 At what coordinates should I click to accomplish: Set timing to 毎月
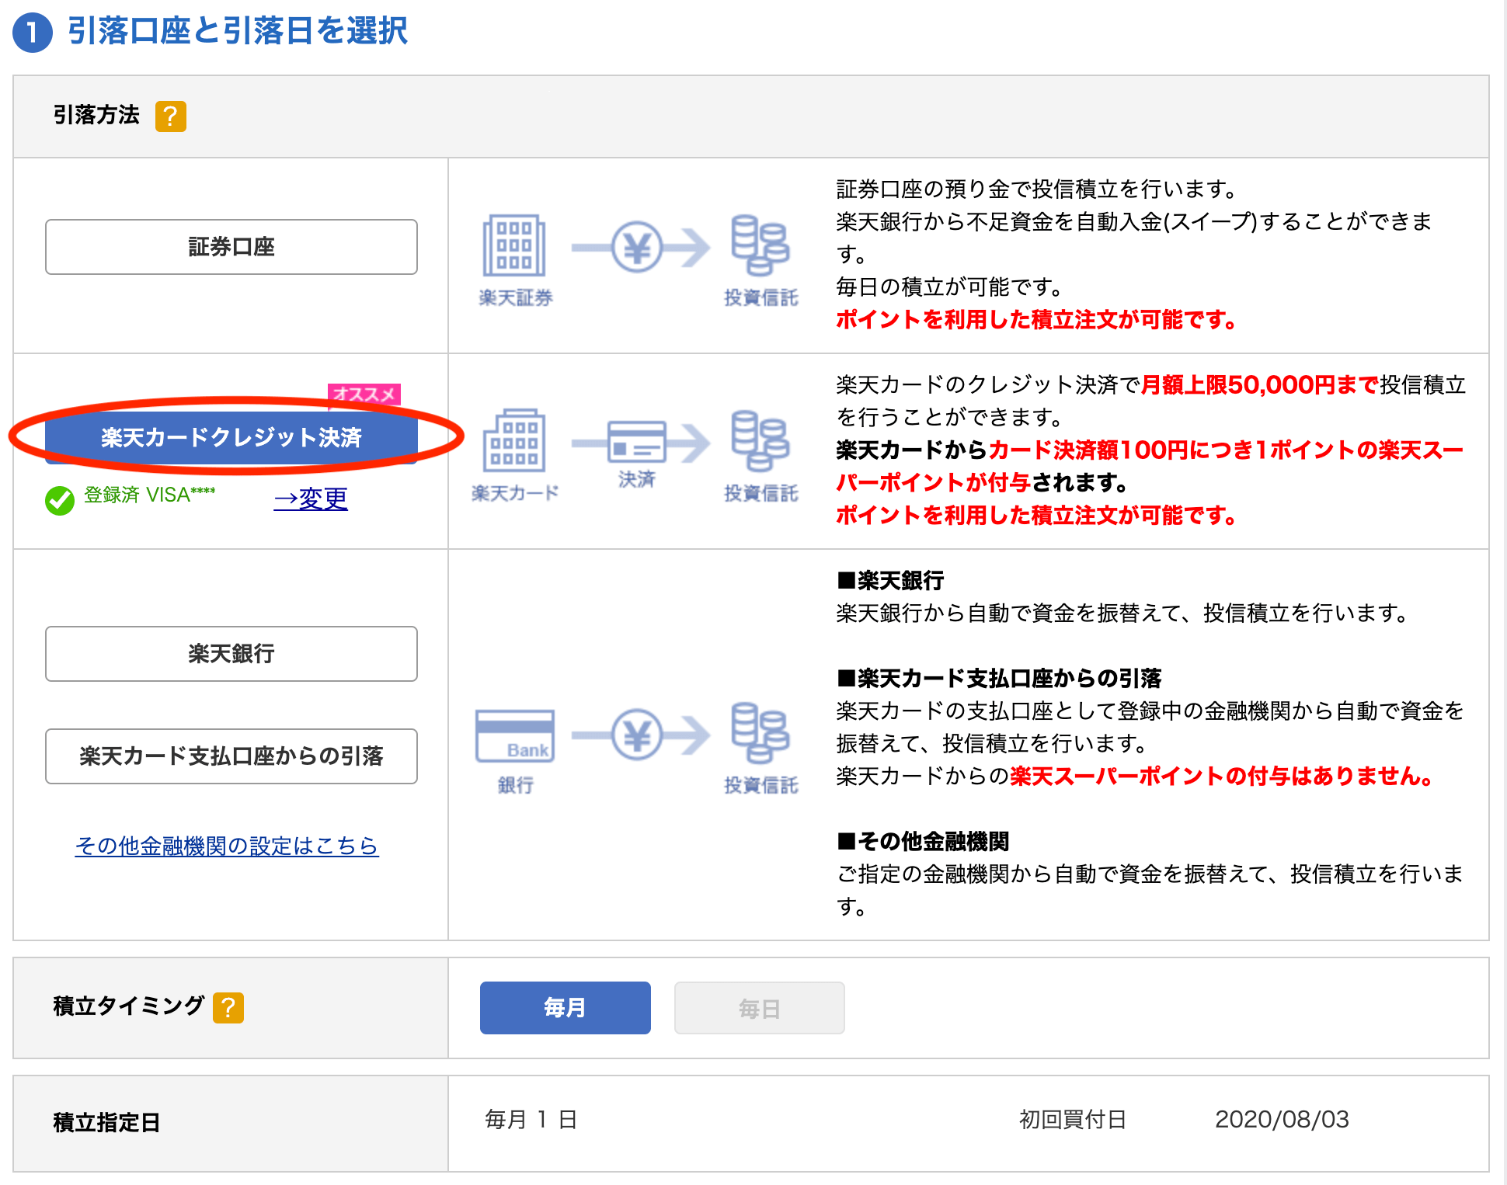coord(566,1008)
